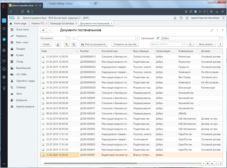Click the Створити на підставі button
This screenshot has height=168, width=227.
point(125,44)
